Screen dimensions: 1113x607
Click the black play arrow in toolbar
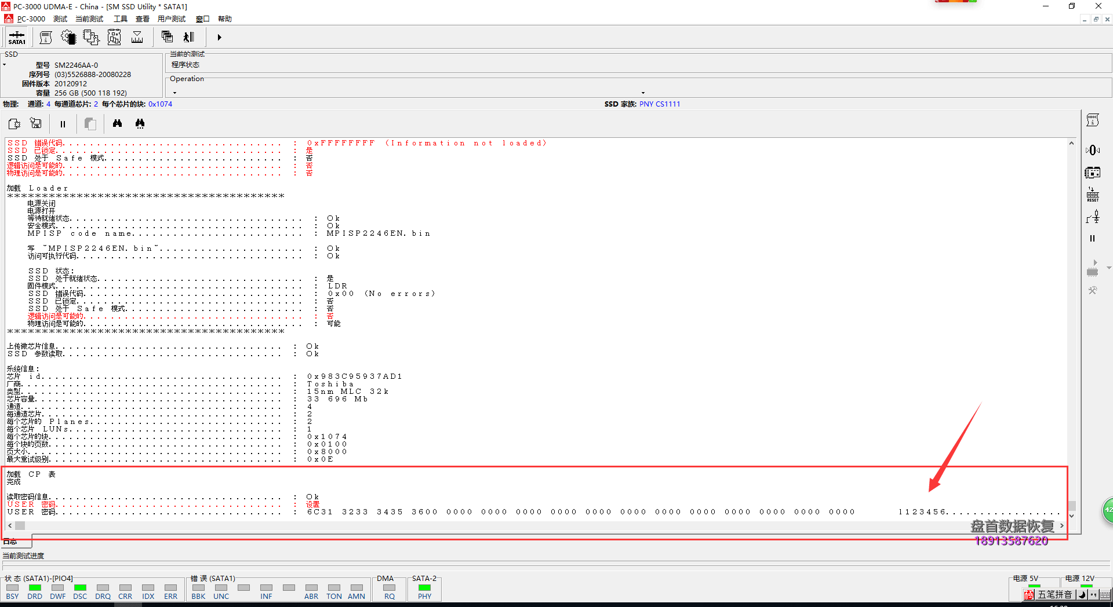point(219,38)
